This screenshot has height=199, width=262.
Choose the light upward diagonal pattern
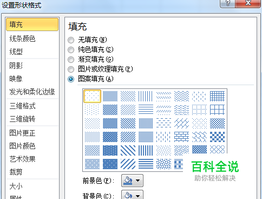[128, 110]
